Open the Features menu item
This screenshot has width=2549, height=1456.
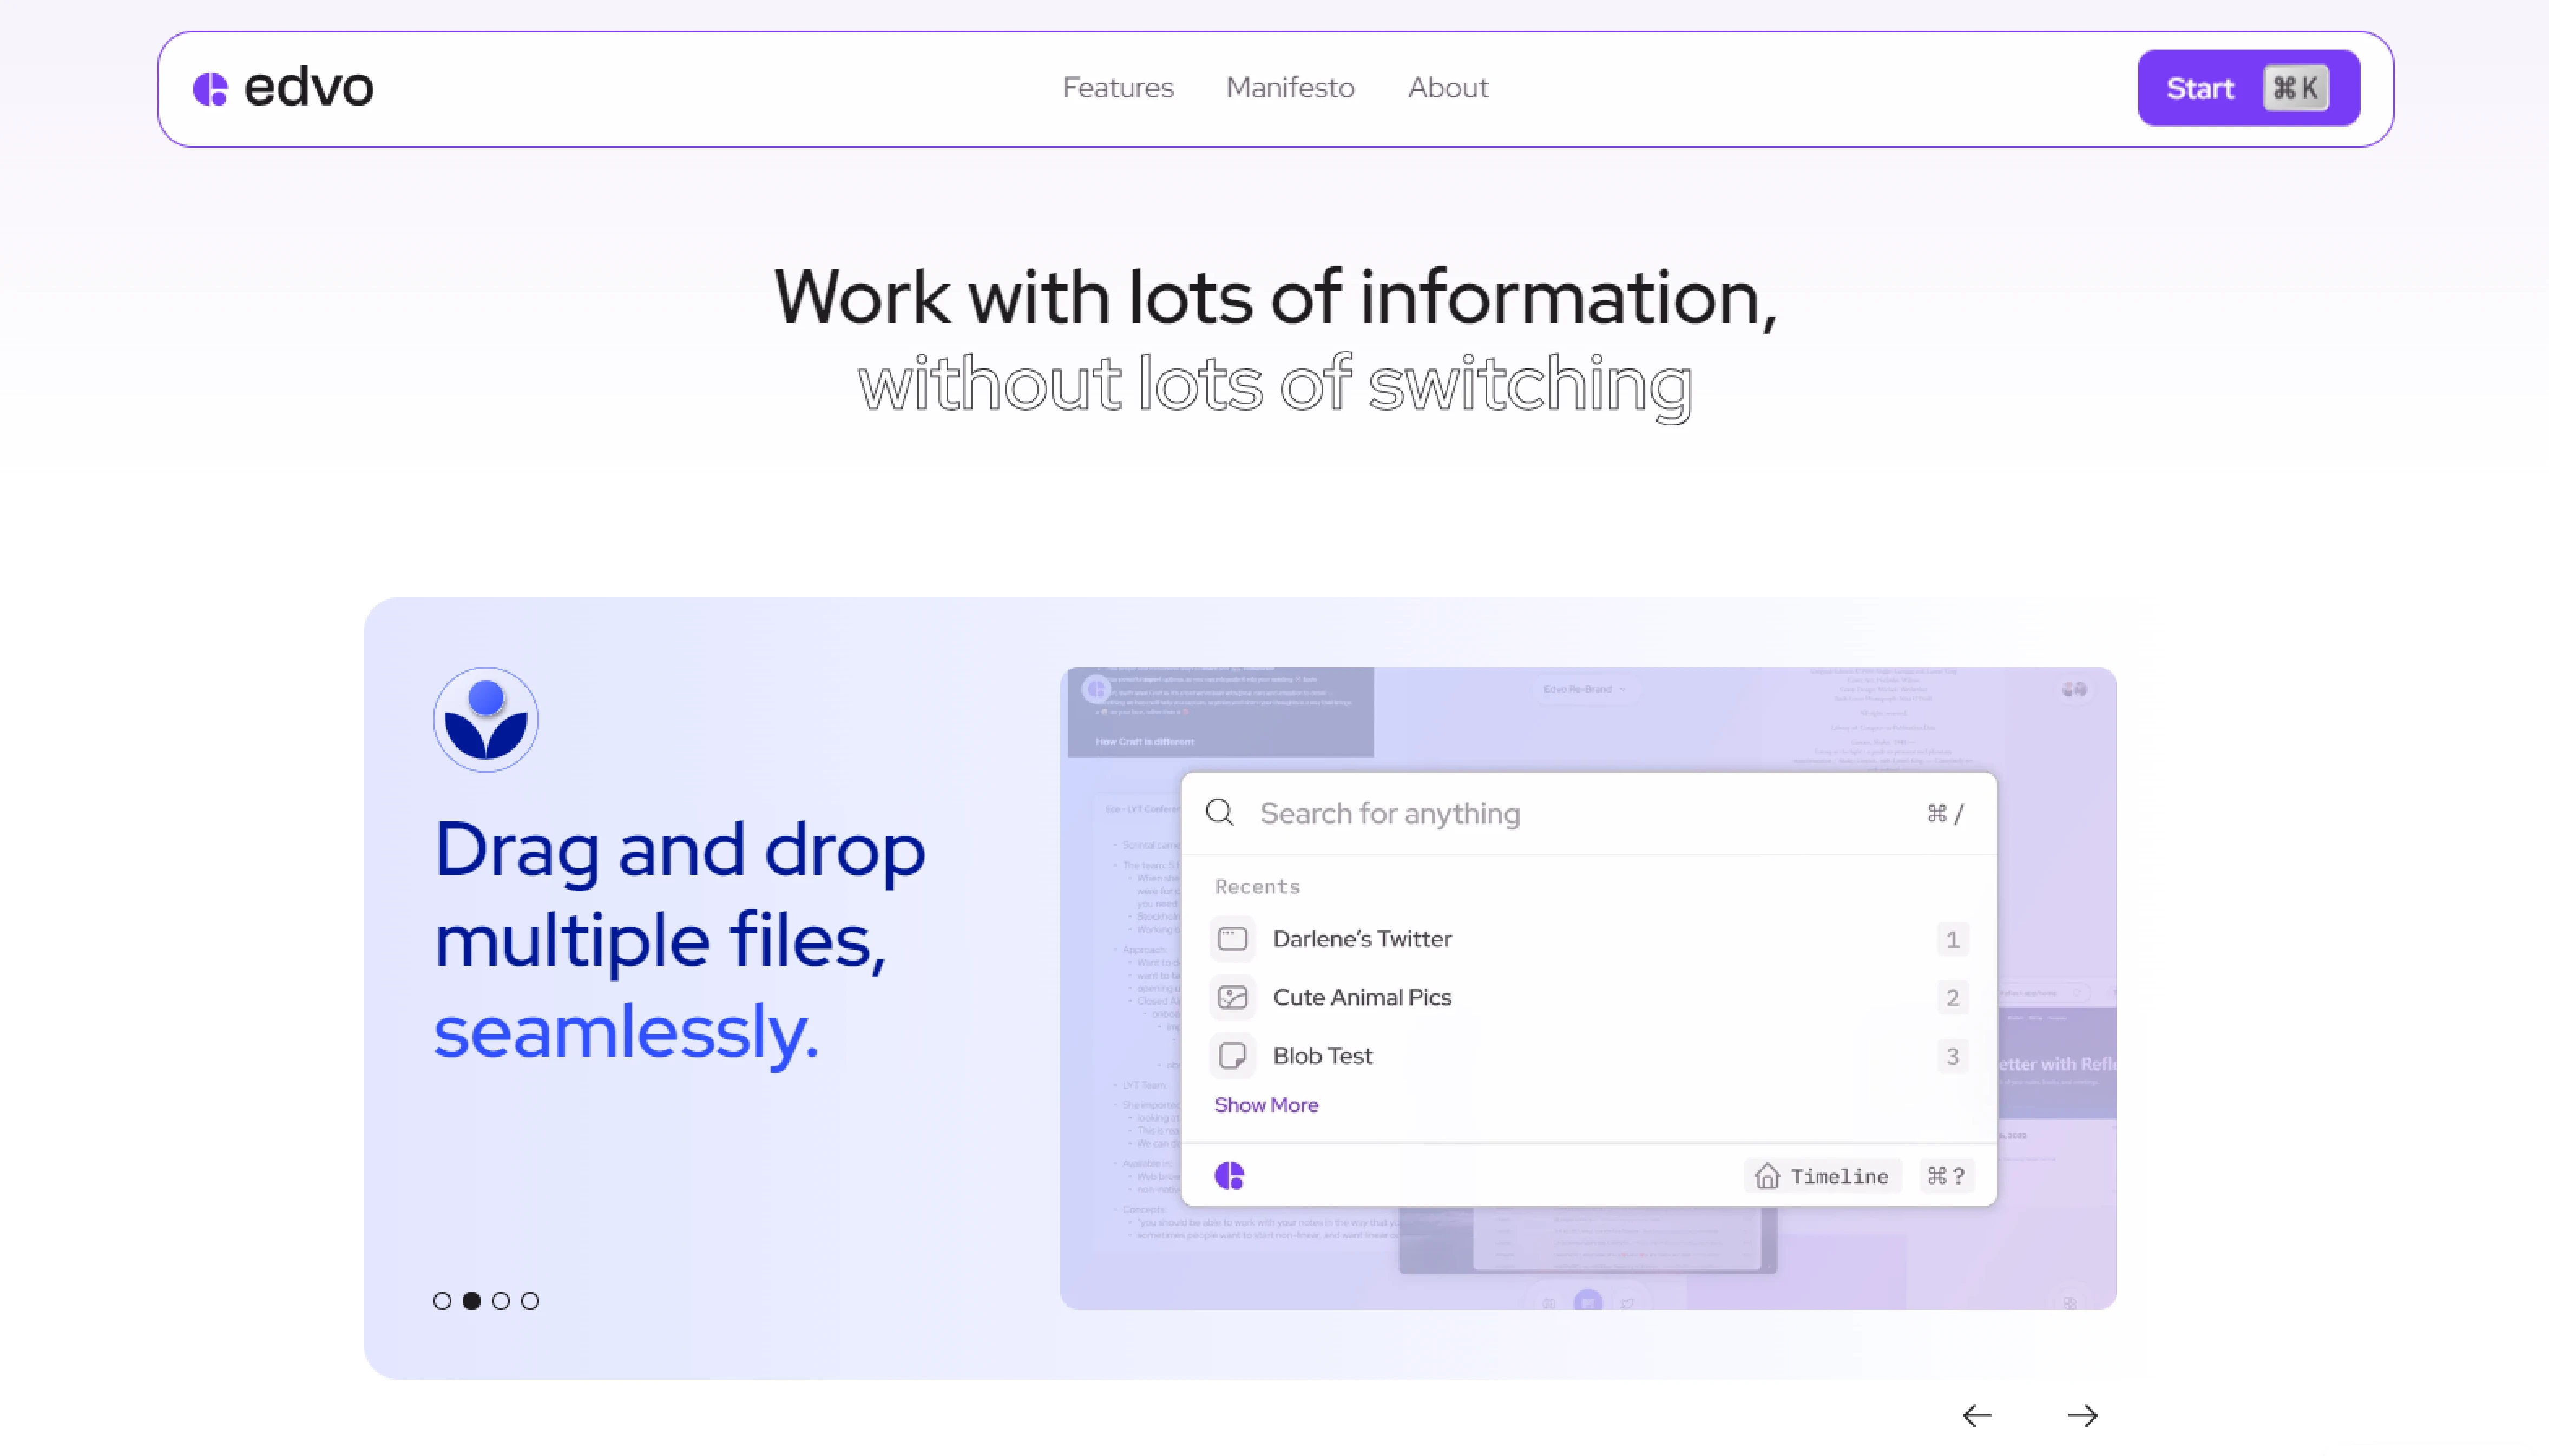click(1117, 88)
